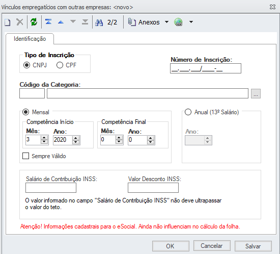Increase Competência Final Ano value
280x254 pixels.
click(x=151, y=138)
